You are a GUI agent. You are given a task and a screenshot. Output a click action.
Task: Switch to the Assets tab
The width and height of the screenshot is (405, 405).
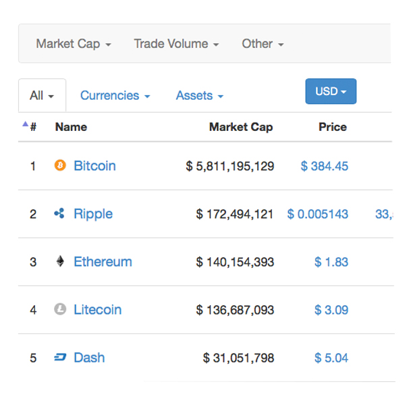tap(199, 96)
